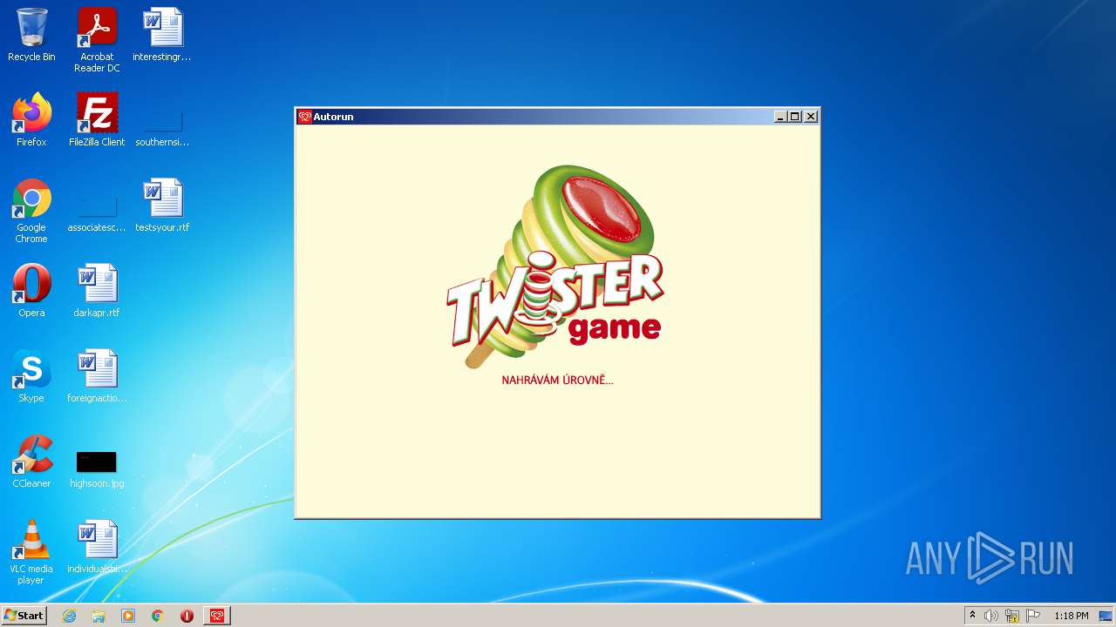
Task: Close the Autorun window
Action: click(x=811, y=117)
